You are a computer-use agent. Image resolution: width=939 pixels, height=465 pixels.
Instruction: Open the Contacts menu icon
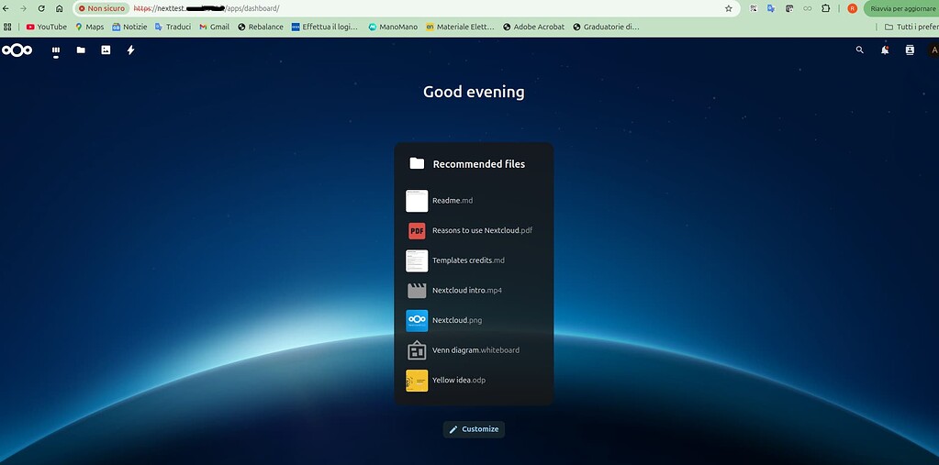(910, 50)
